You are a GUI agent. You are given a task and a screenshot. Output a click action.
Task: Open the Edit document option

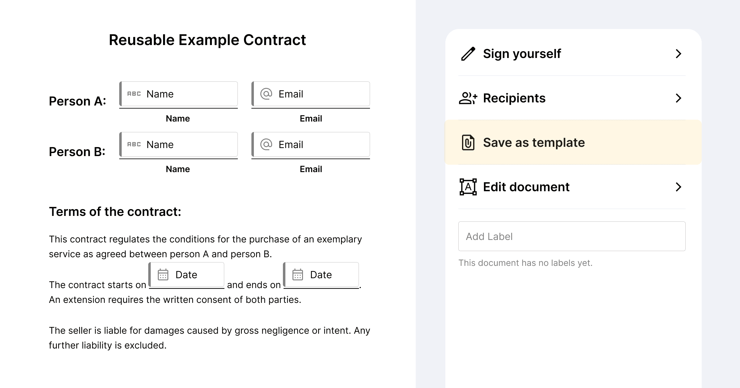(x=572, y=187)
